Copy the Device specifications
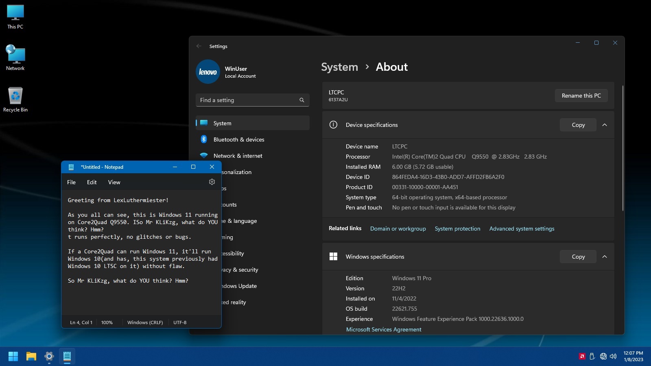651x366 pixels. point(578,125)
